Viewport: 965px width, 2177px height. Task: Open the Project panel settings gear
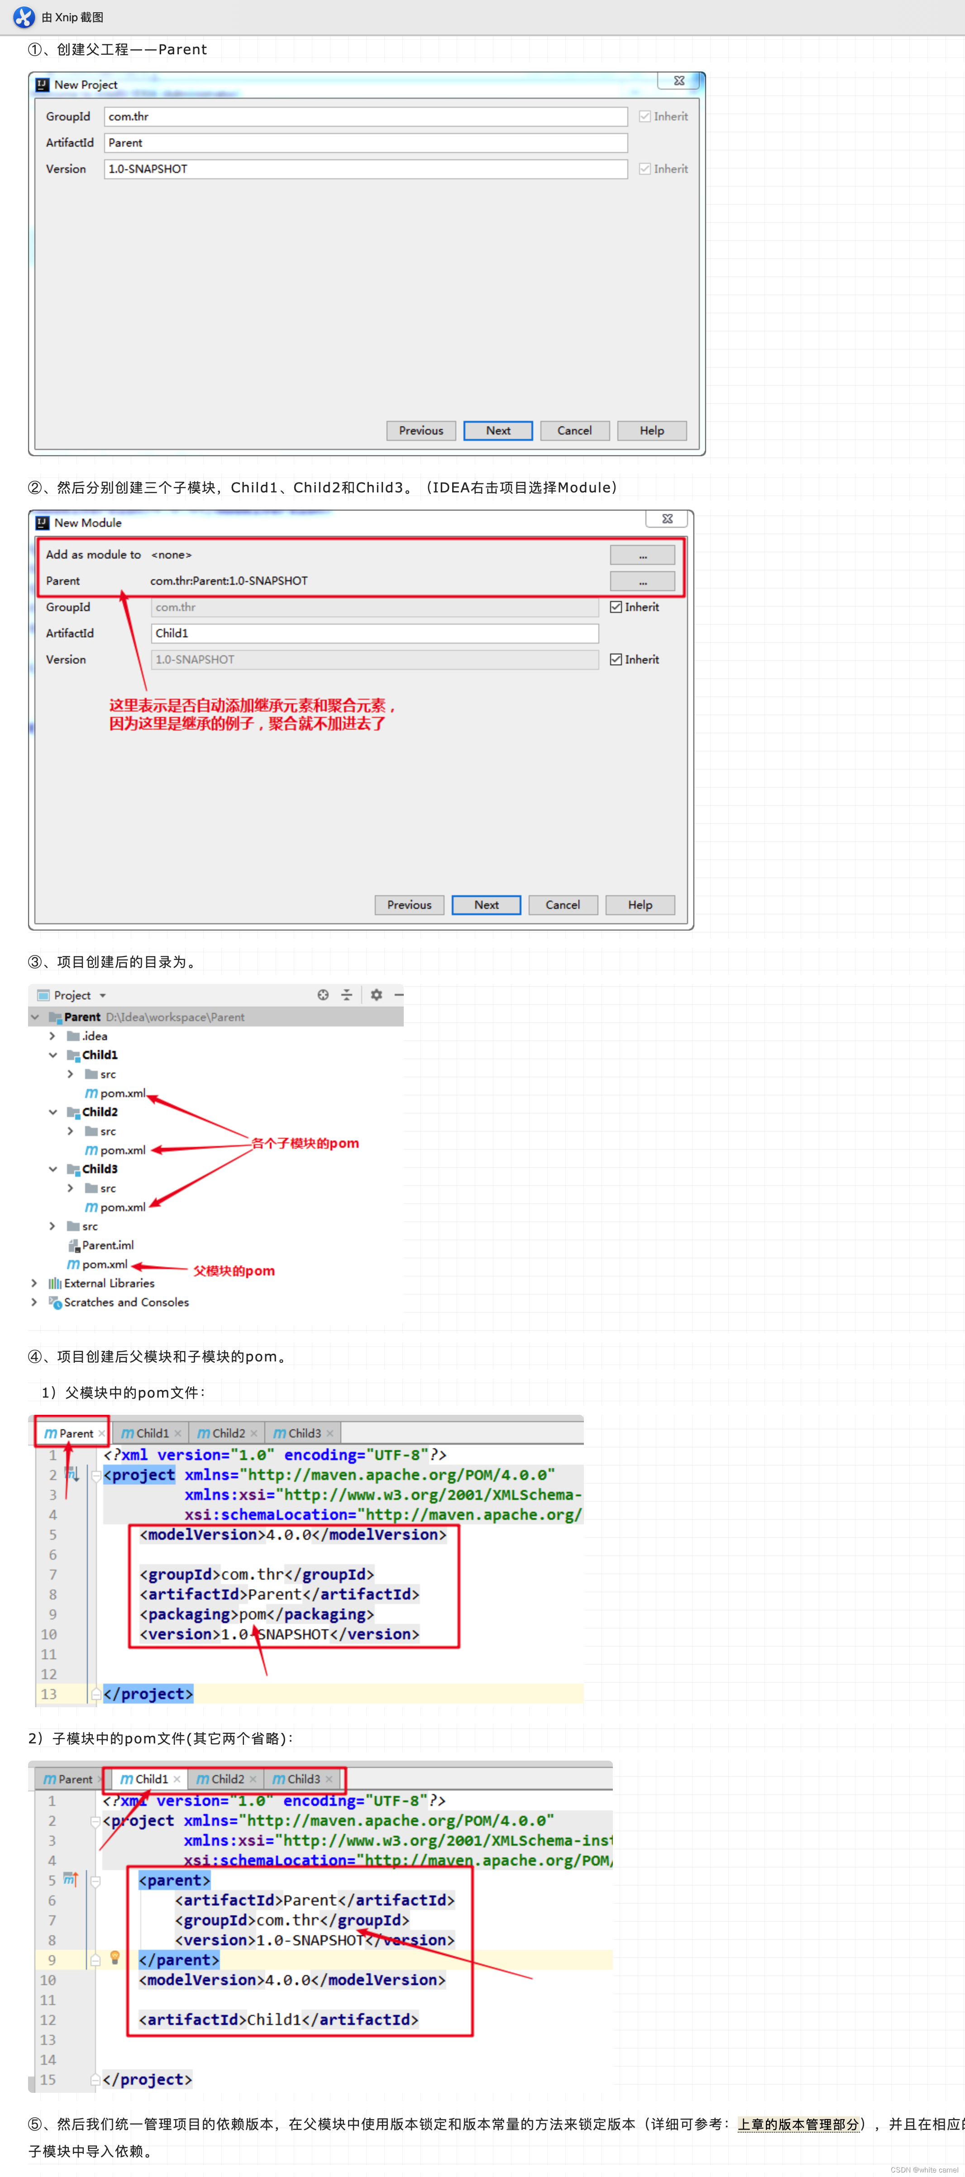click(376, 995)
